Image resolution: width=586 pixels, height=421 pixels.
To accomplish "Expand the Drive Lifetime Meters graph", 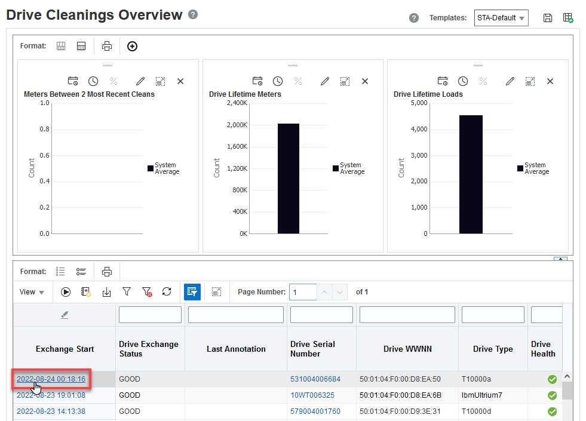I will 345,81.
